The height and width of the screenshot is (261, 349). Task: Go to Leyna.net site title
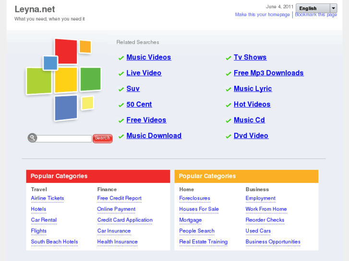click(x=35, y=9)
